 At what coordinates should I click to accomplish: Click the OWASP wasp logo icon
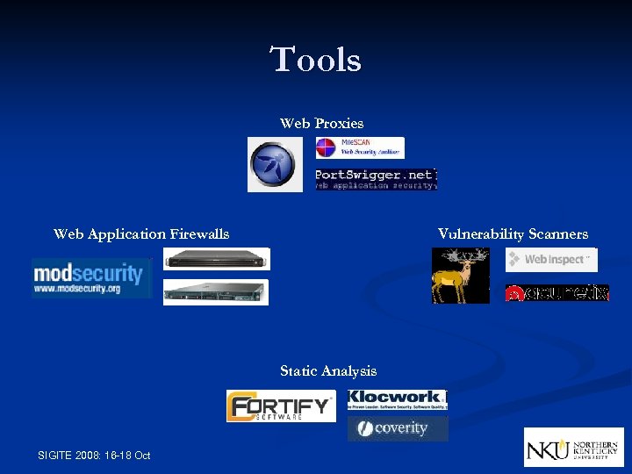(x=275, y=164)
